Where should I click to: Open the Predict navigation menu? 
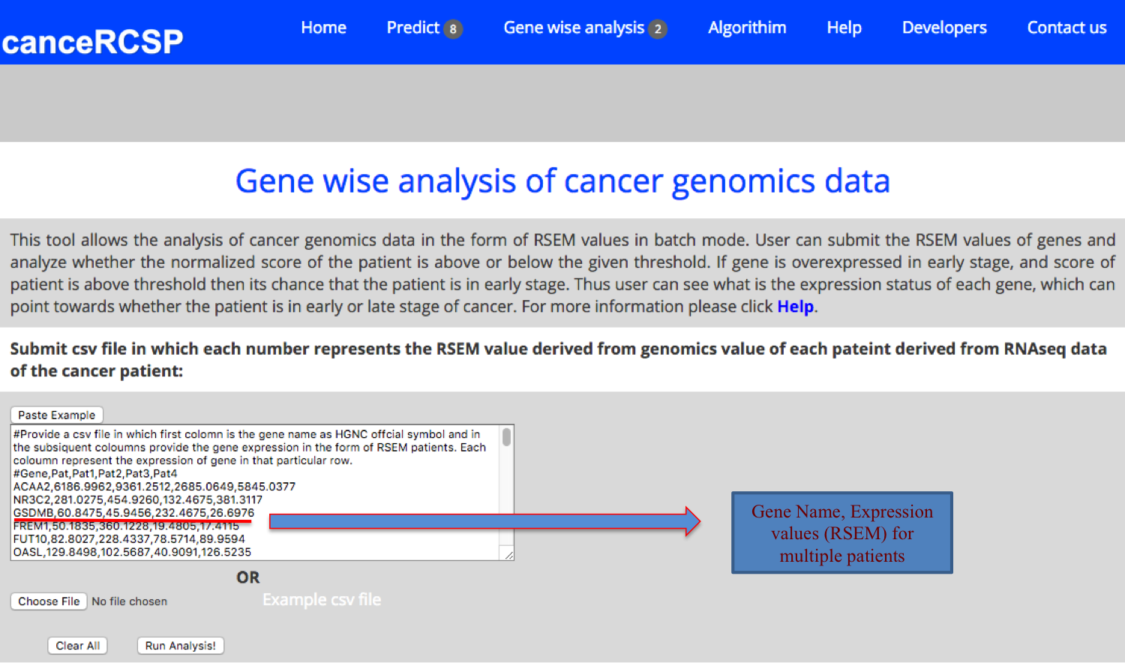412,28
